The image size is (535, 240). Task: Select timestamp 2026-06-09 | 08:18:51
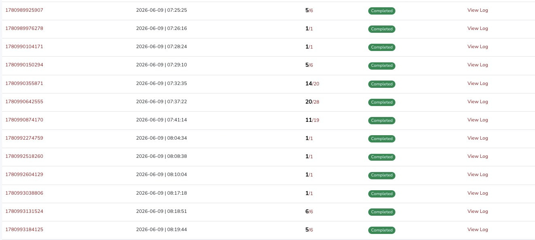pyautogui.click(x=161, y=211)
